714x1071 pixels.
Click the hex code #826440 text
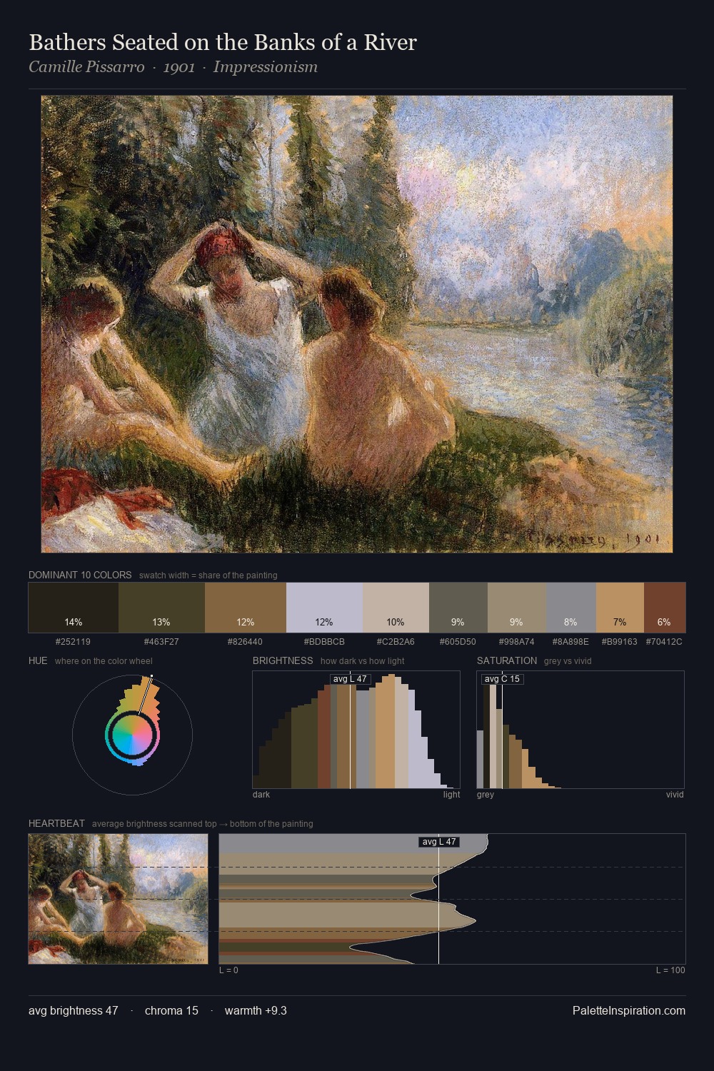[245, 642]
